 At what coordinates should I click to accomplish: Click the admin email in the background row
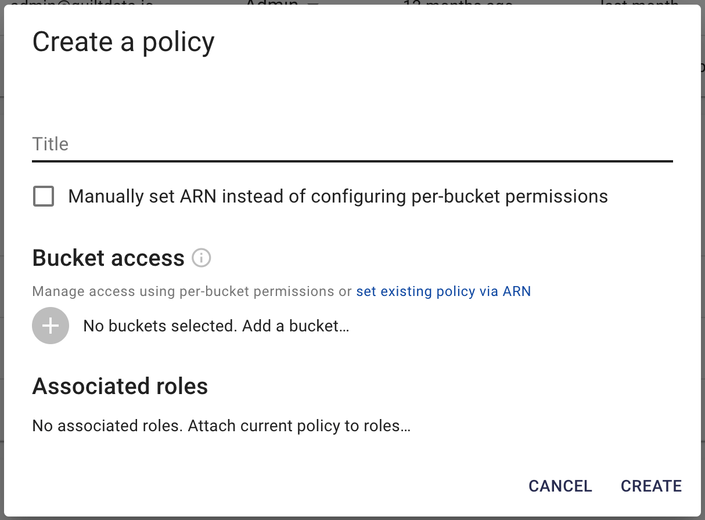tap(82, 3)
